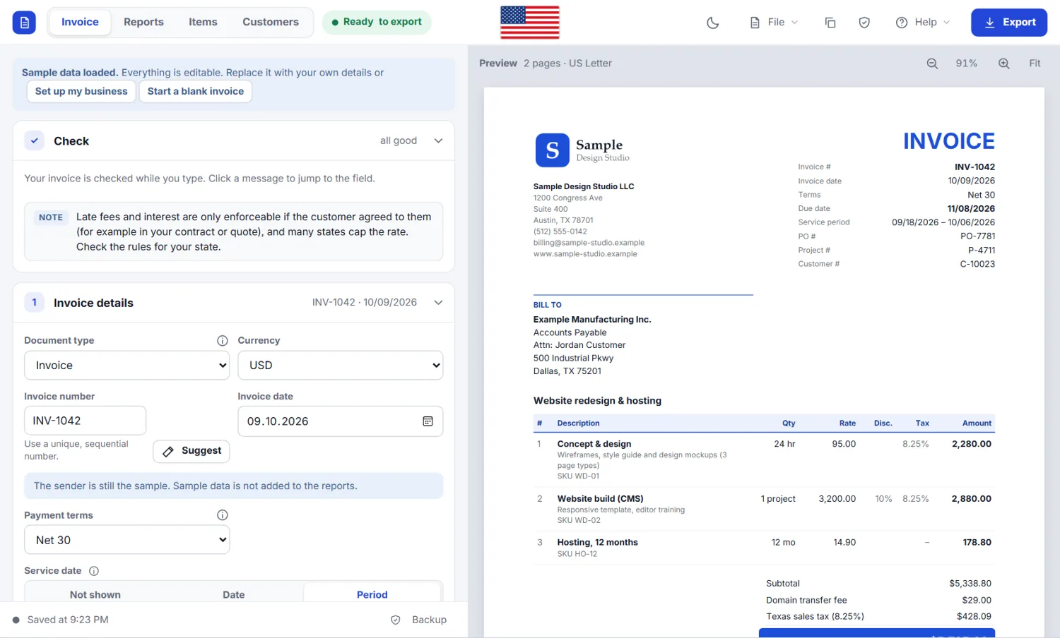Image resolution: width=1060 pixels, height=638 pixels.
Task: Click the duplicate invoice copy icon
Action: [x=830, y=23]
